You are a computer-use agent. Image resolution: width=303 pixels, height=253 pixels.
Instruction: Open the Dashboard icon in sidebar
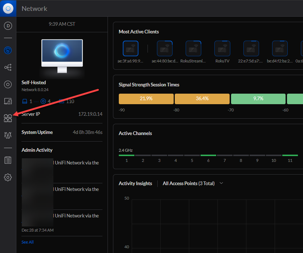(8, 50)
